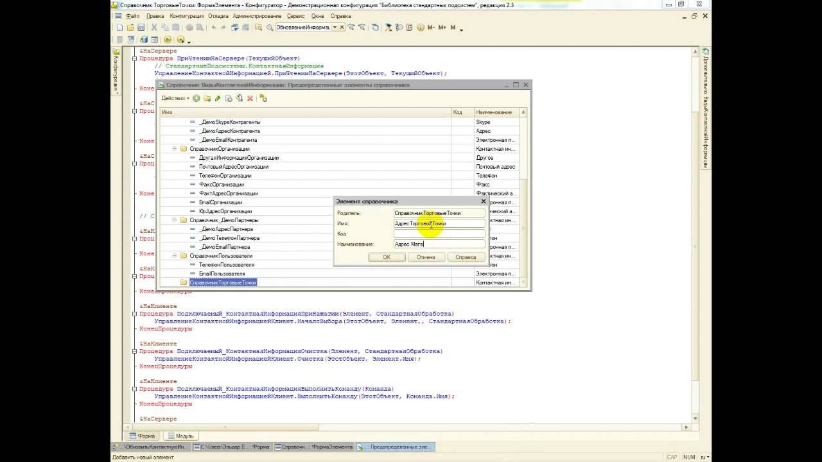
Task: Open the Действия dropdown menu
Action: coord(175,98)
